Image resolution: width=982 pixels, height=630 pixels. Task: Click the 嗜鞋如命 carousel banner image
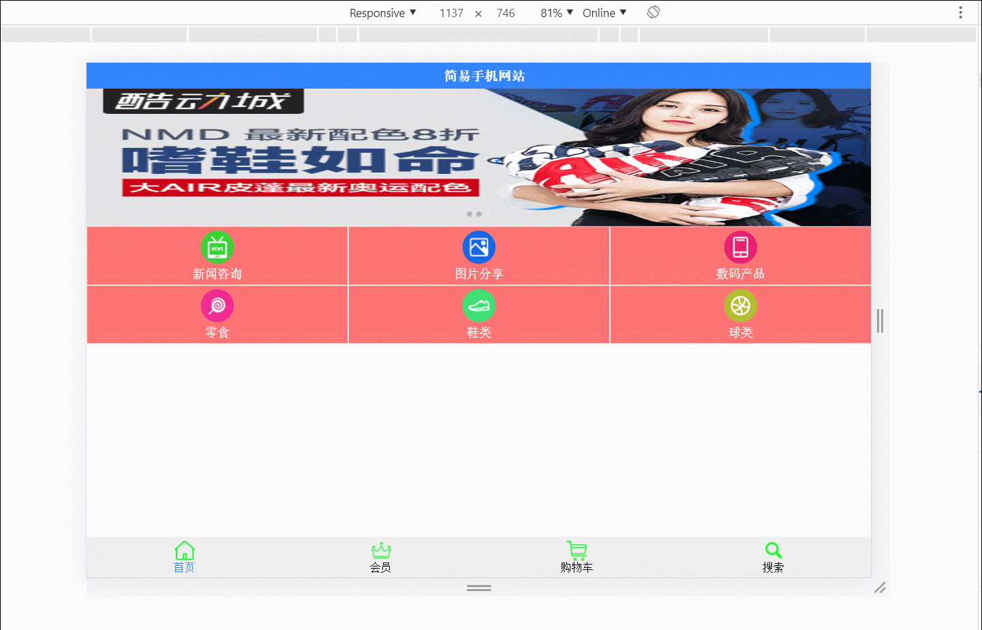pyautogui.click(x=478, y=157)
